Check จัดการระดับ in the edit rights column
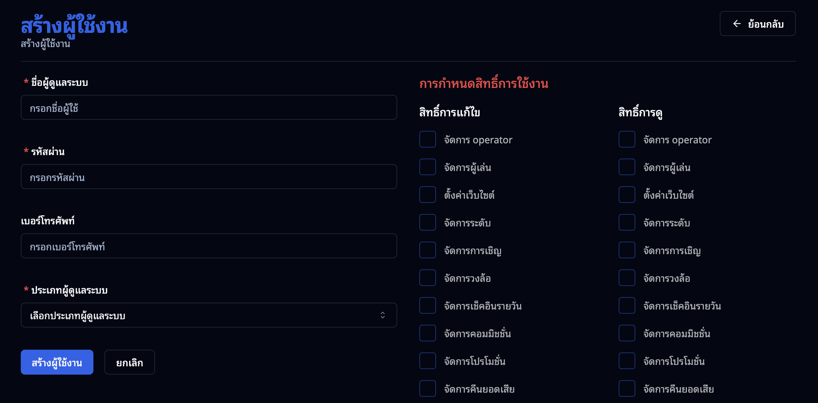 [x=427, y=222]
